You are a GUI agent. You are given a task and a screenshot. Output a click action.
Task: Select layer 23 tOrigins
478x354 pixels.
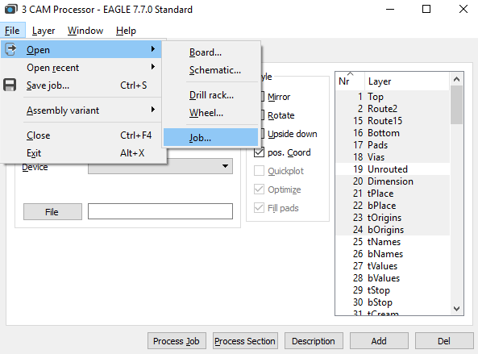pos(393,218)
